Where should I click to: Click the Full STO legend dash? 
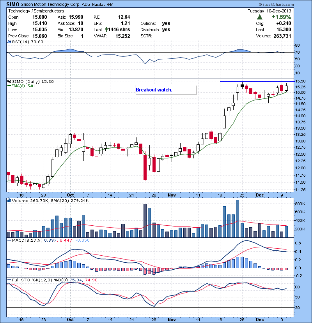pyautogui.click(x=9, y=280)
